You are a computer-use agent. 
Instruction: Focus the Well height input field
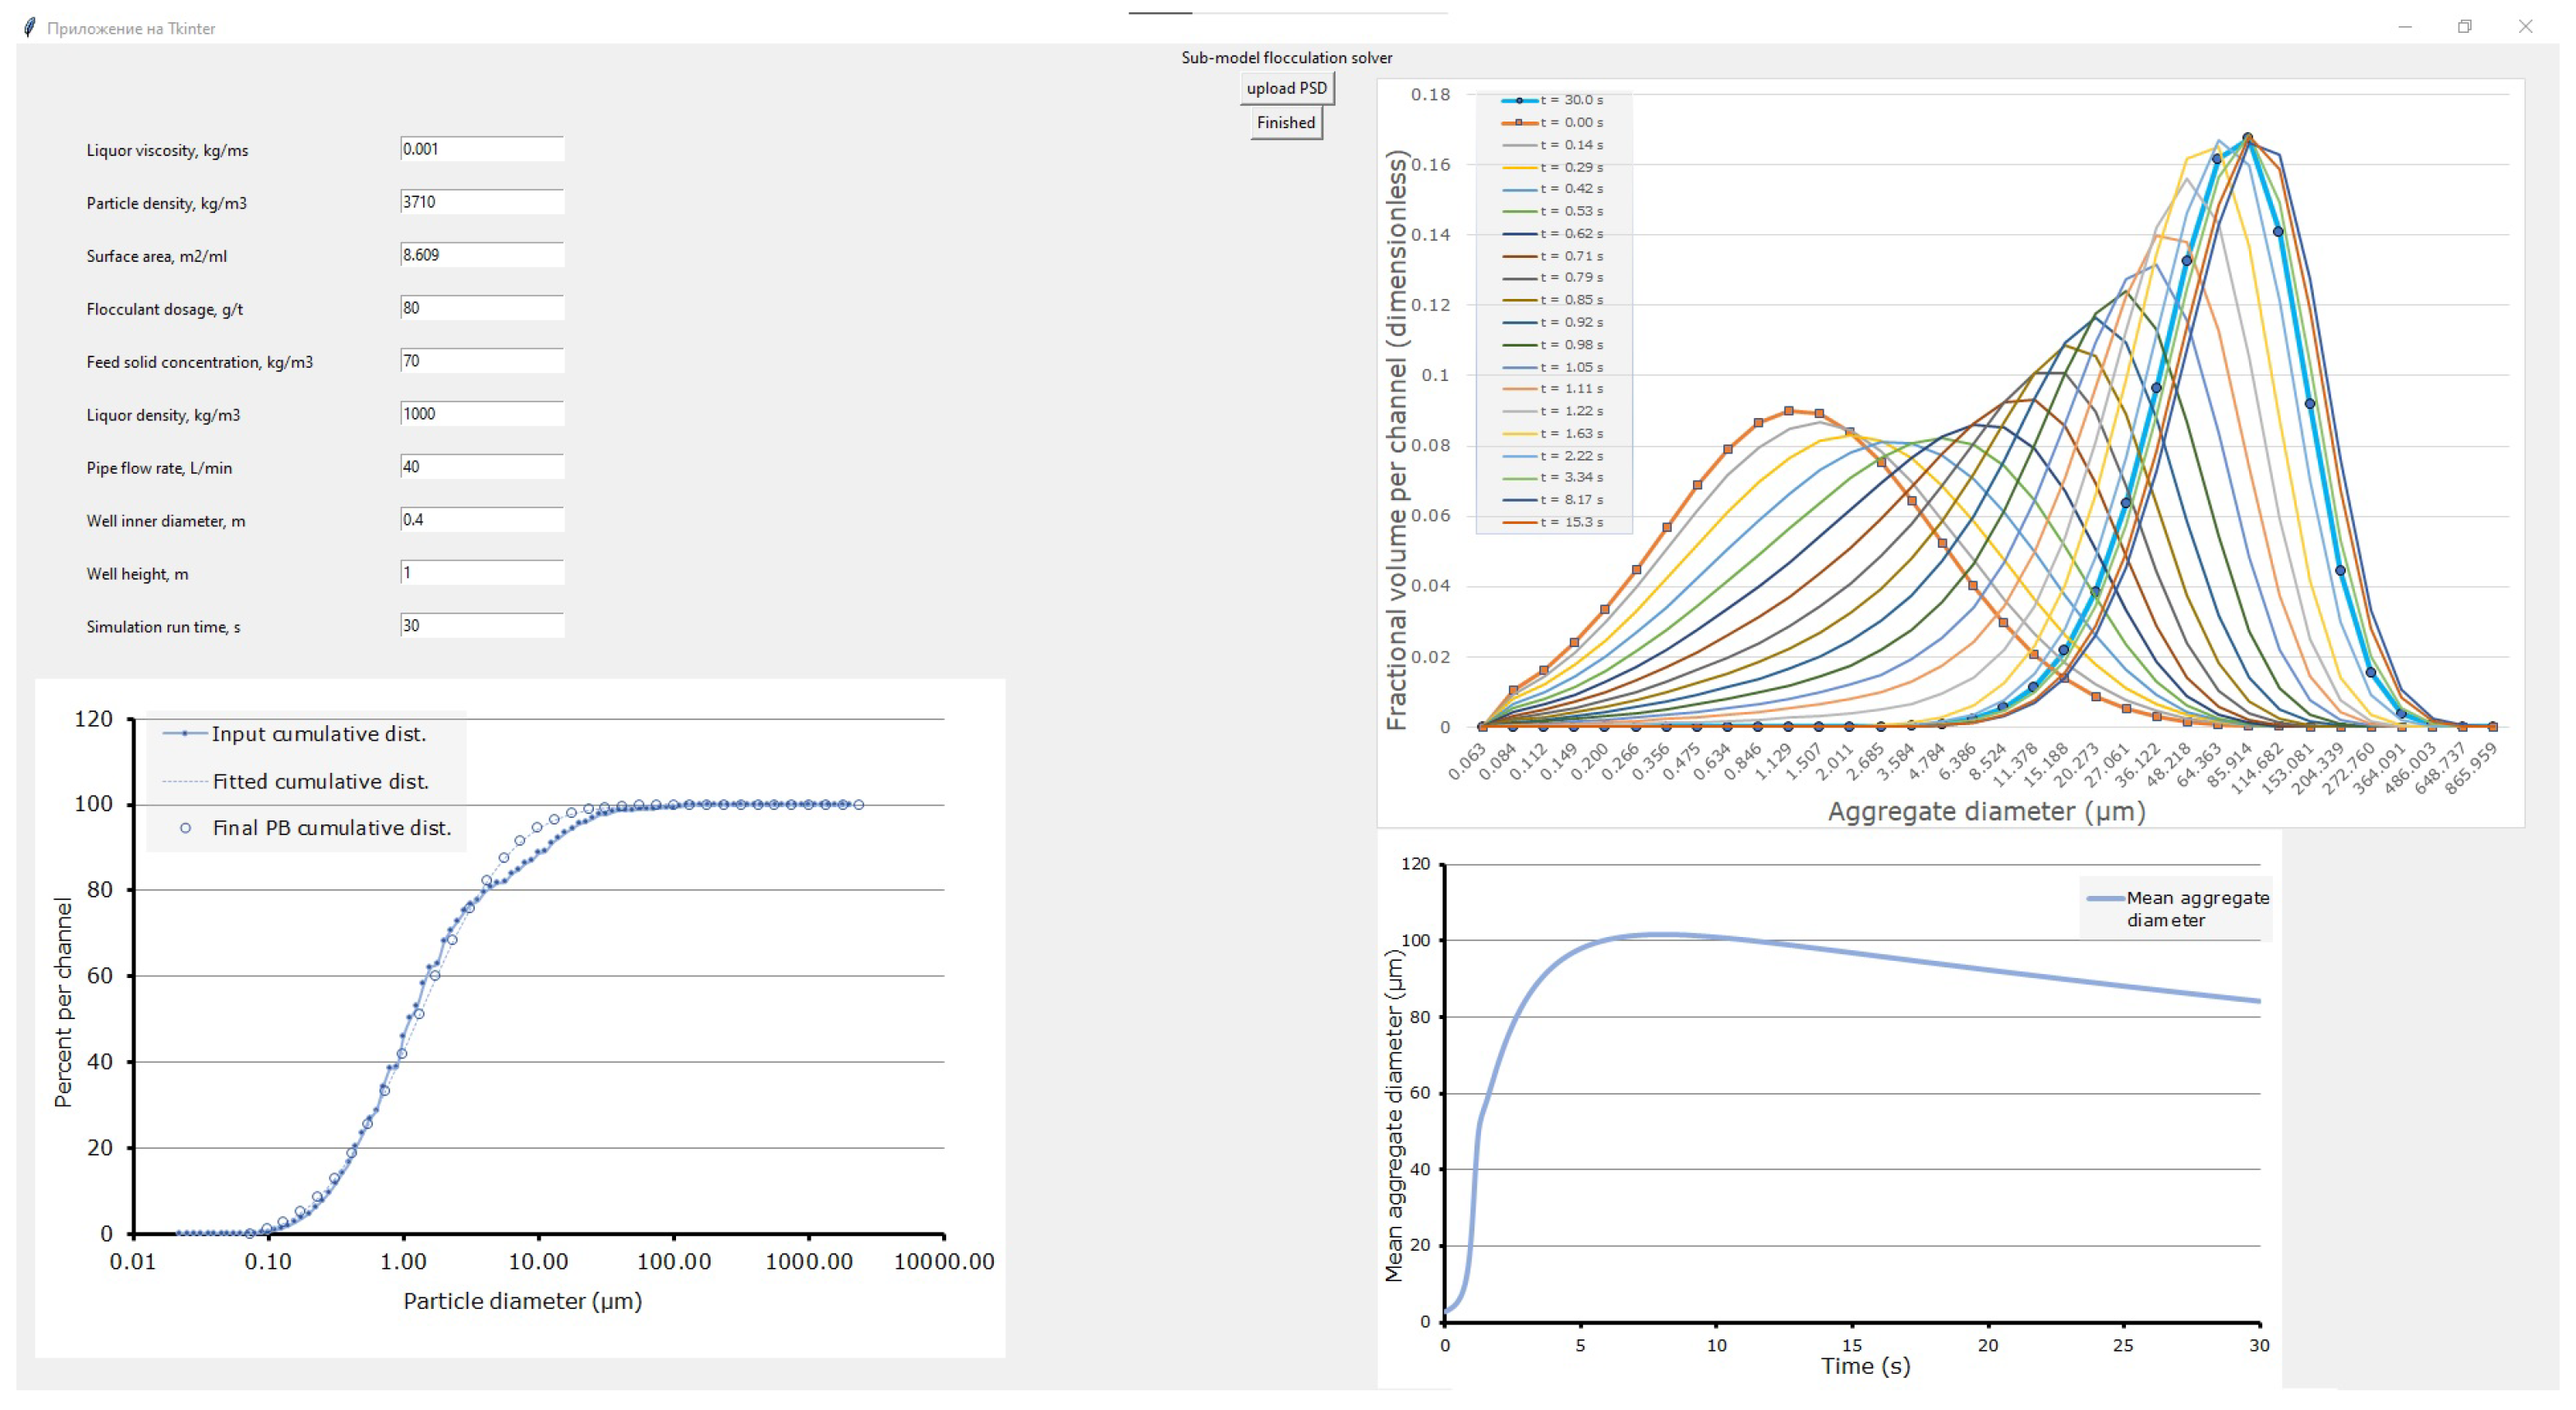point(481,573)
